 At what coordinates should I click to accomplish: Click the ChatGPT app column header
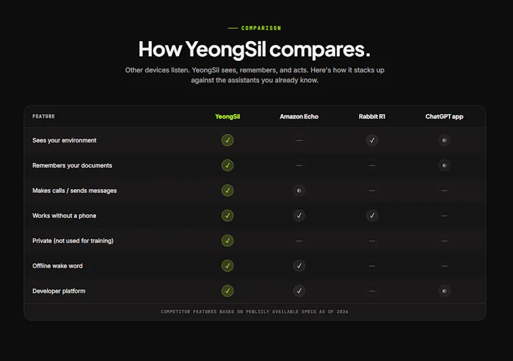coord(444,117)
